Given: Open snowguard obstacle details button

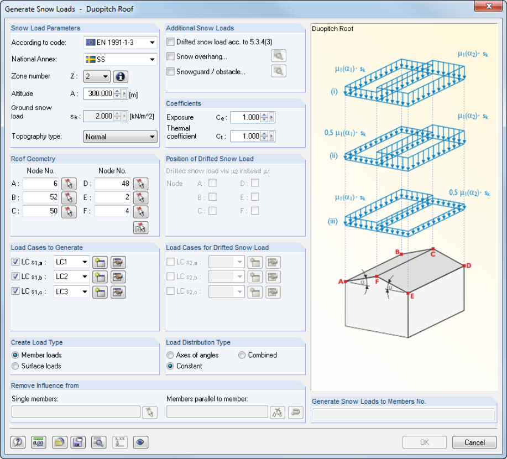Looking at the screenshot, I should pyautogui.click(x=279, y=71).
